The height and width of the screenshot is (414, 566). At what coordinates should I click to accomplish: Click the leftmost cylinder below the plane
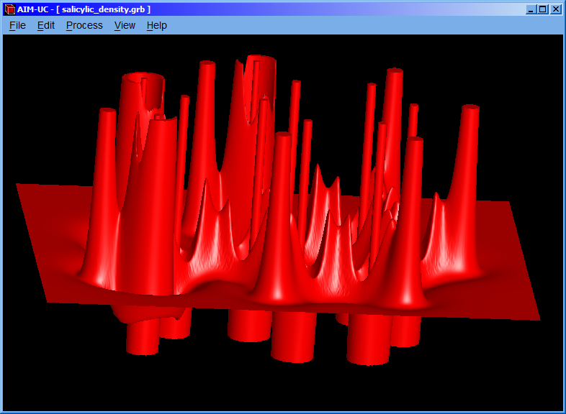(142, 336)
